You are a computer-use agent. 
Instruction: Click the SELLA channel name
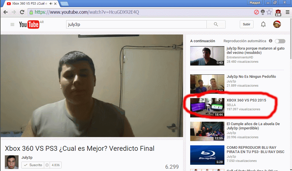(231, 105)
